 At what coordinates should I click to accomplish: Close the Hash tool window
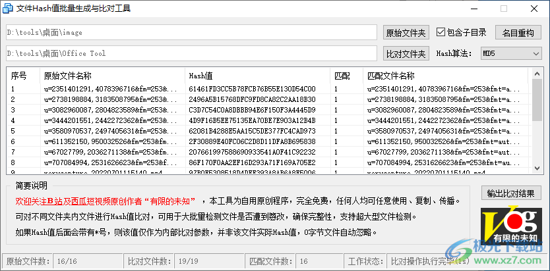coord(534,9)
